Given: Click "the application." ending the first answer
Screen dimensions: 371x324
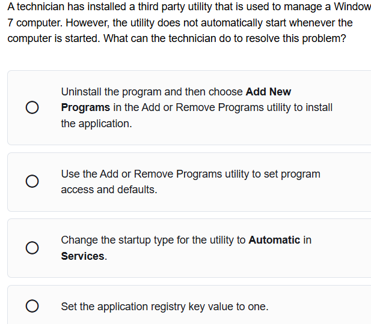Looking at the screenshot, I should point(96,124).
